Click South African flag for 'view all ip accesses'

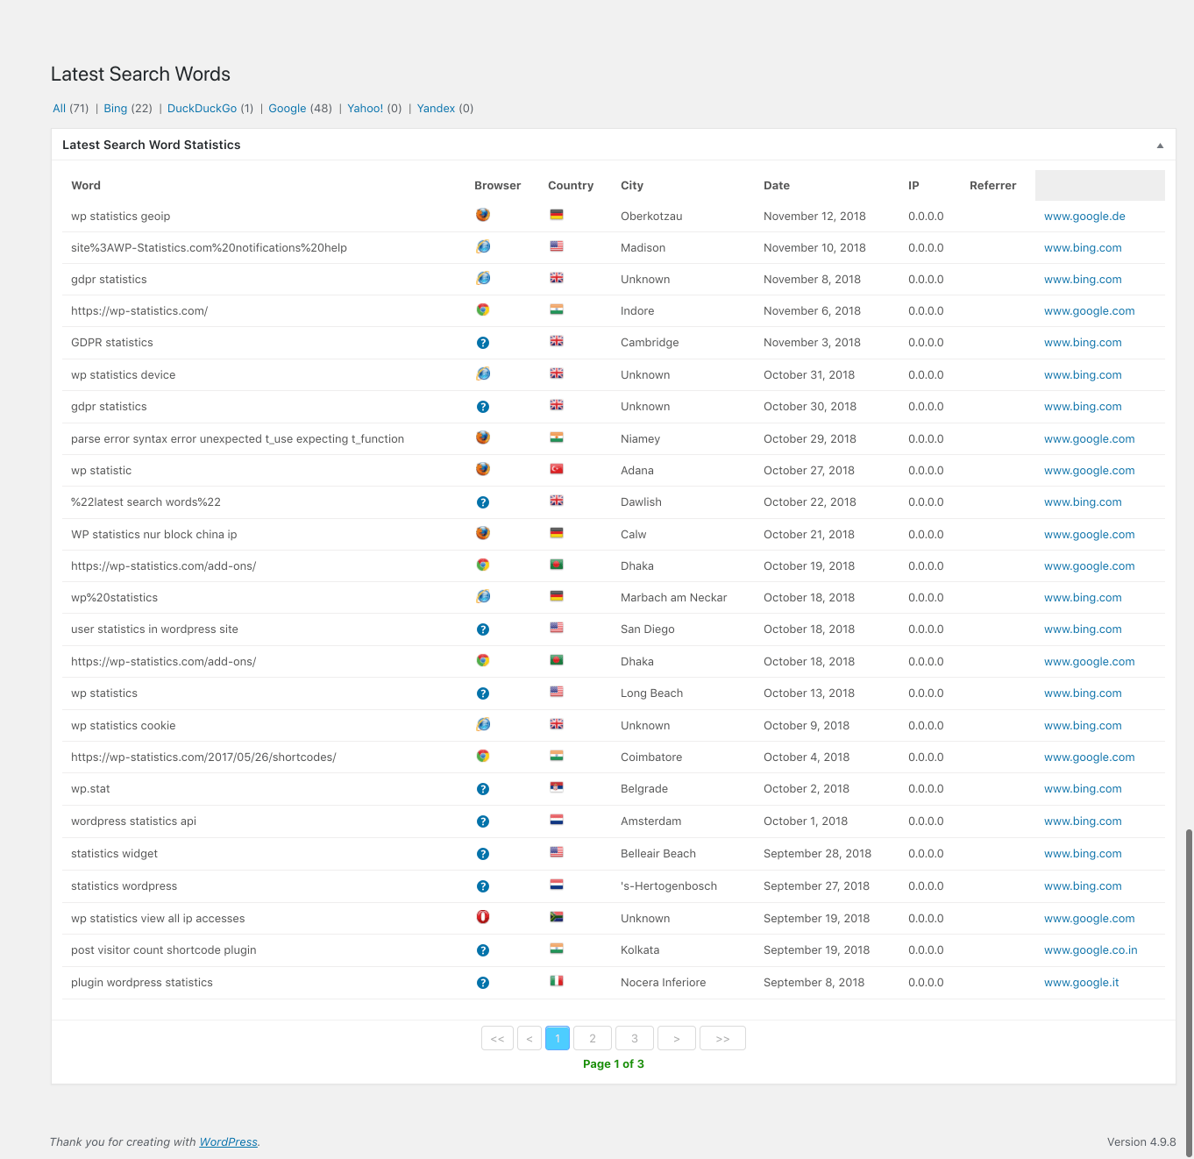(557, 917)
